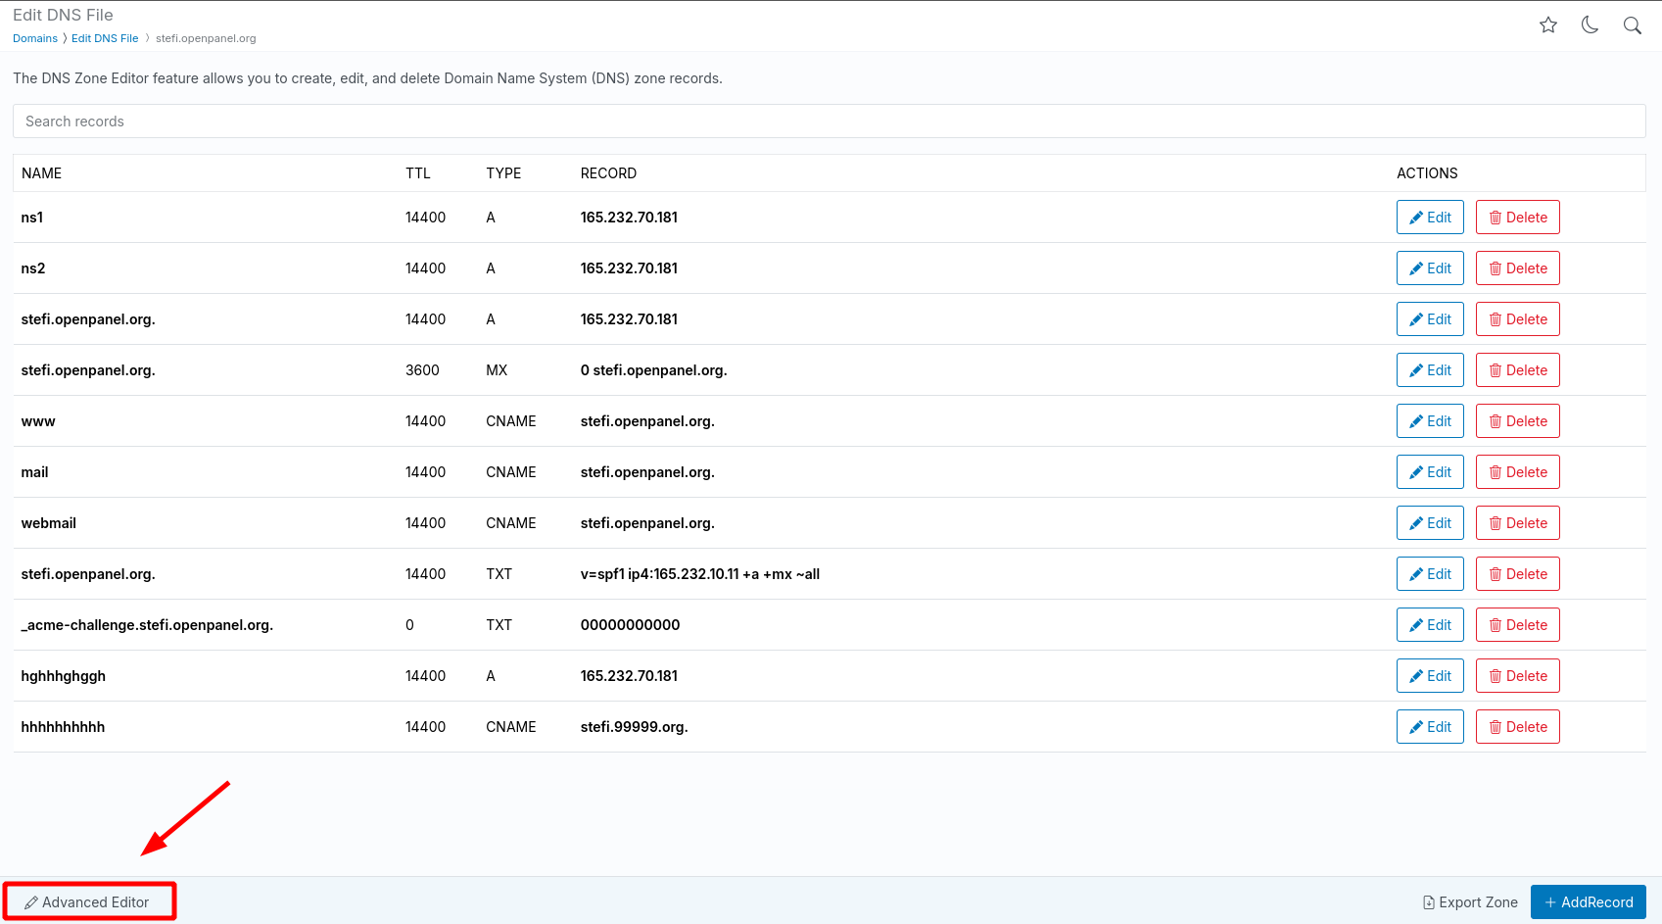Edit the www CNAME record
Viewport: 1662px width, 924px height.
(1430, 421)
